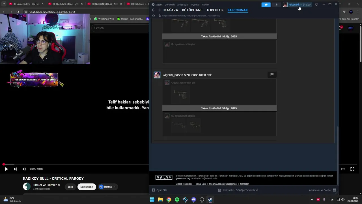Viewport: 362px width, 204px height.
Task: Open the FALCONN4K profile tab
Action: (238, 10)
